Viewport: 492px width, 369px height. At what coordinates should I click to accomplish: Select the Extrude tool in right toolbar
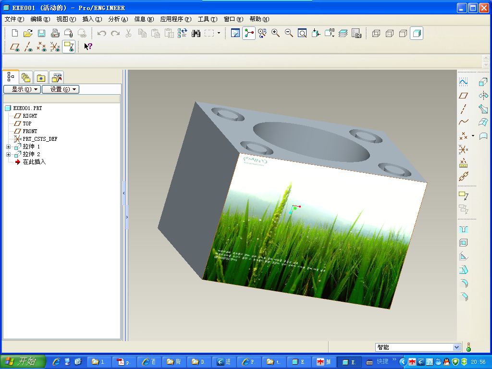click(483, 82)
